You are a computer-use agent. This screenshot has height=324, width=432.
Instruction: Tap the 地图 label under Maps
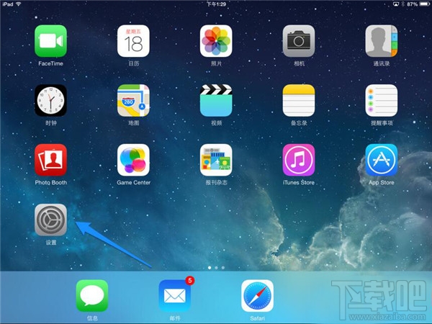[134, 123]
